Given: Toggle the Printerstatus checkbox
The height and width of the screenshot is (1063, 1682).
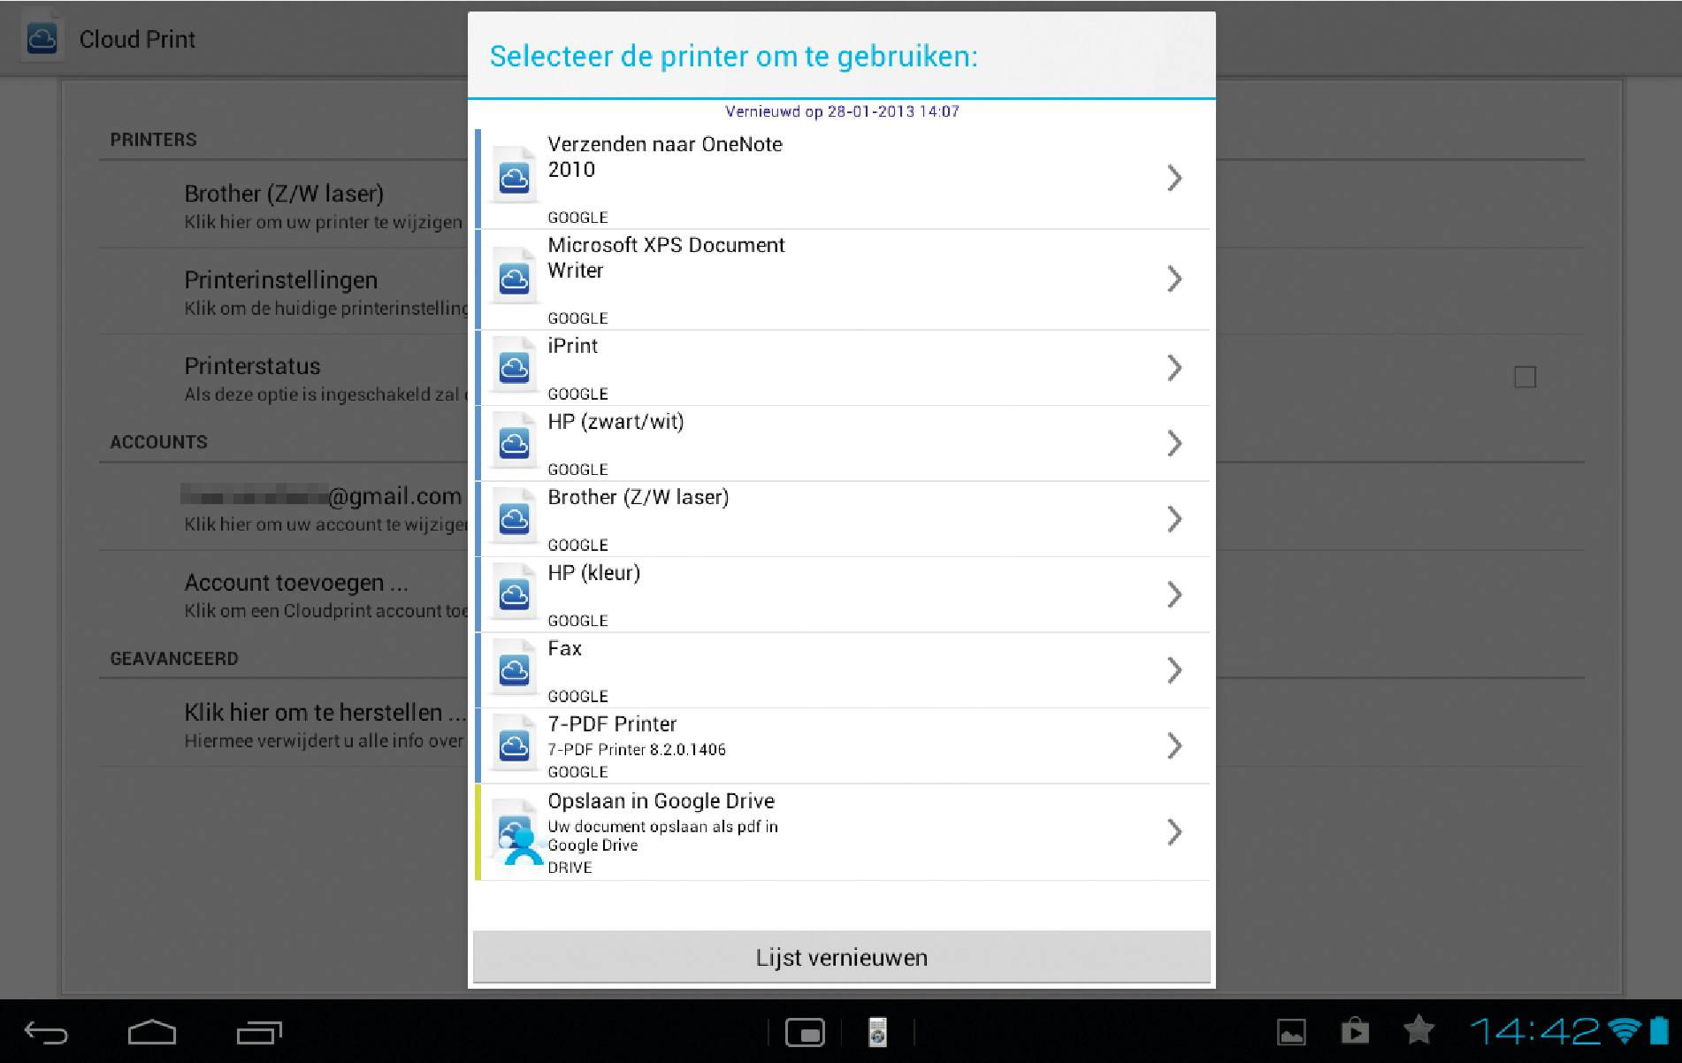Looking at the screenshot, I should coord(1525,378).
